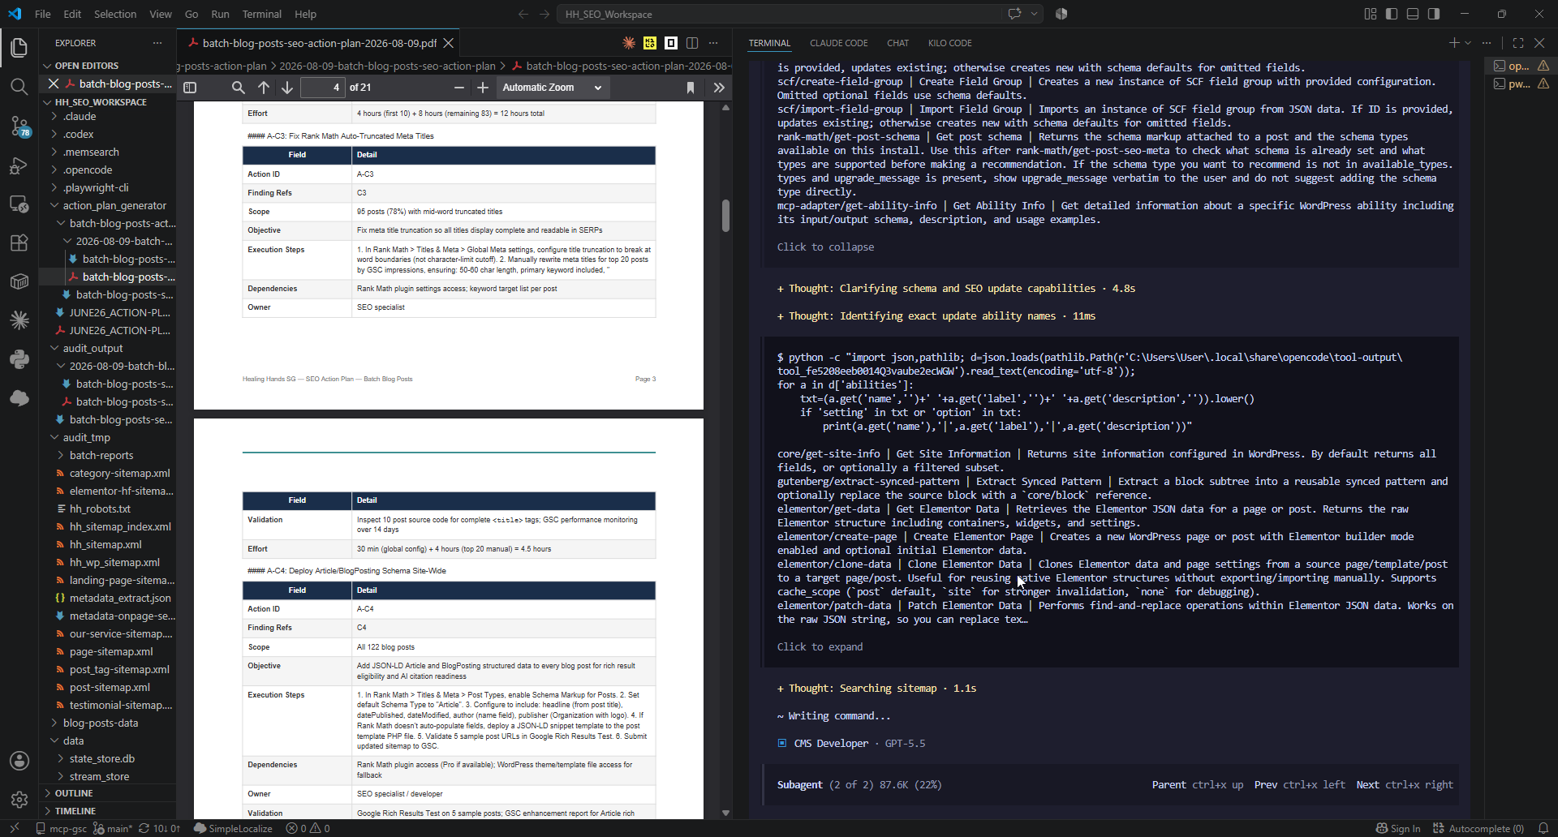Click yellow grid icon in editor toolbar
The image size is (1558, 837).
click(650, 43)
